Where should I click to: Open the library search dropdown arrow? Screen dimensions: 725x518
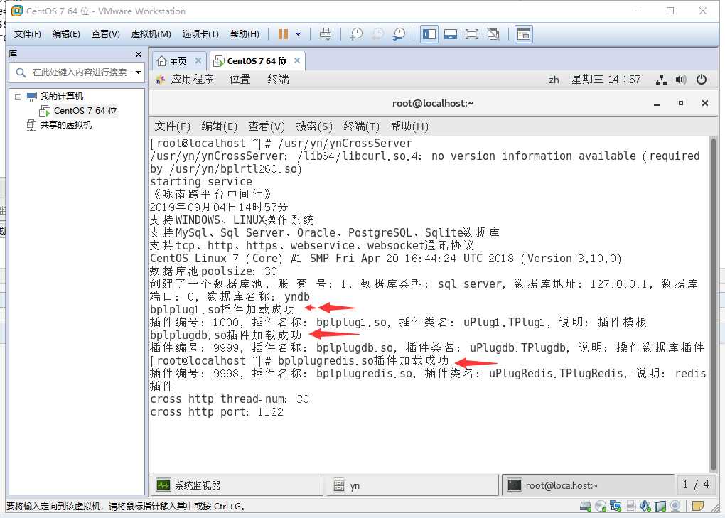click(x=139, y=72)
